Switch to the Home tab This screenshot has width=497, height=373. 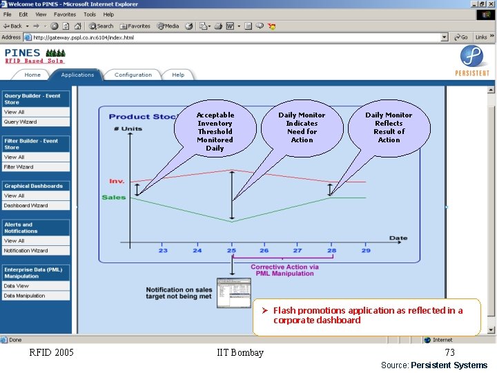(32, 75)
